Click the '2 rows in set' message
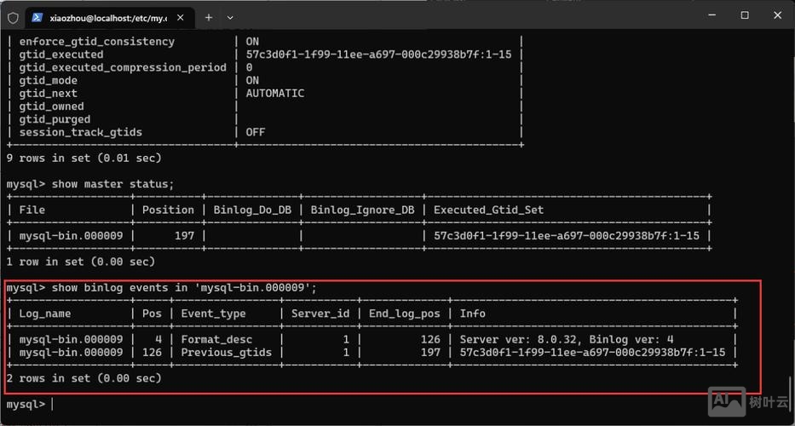The height and width of the screenshot is (426, 795). click(x=84, y=378)
